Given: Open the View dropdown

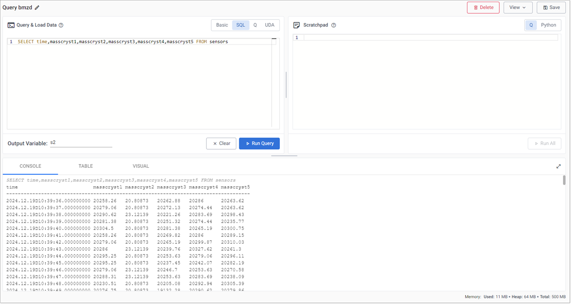Looking at the screenshot, I should (x=518, y=7).
